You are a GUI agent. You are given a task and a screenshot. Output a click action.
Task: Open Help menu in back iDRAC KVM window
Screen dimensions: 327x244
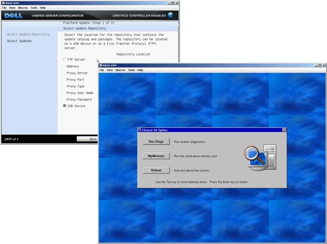click(x=43, y=8)
